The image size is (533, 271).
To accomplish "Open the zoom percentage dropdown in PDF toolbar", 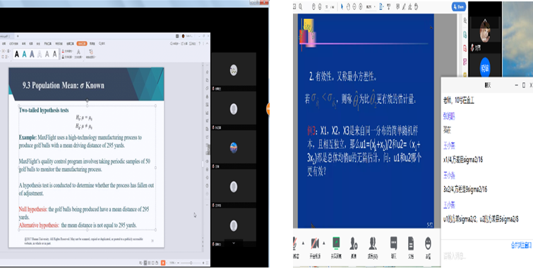I will (371, 7).
